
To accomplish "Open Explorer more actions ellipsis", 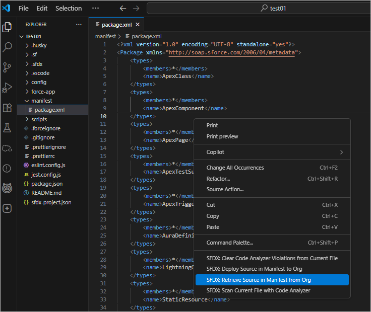I will point(79,24).
